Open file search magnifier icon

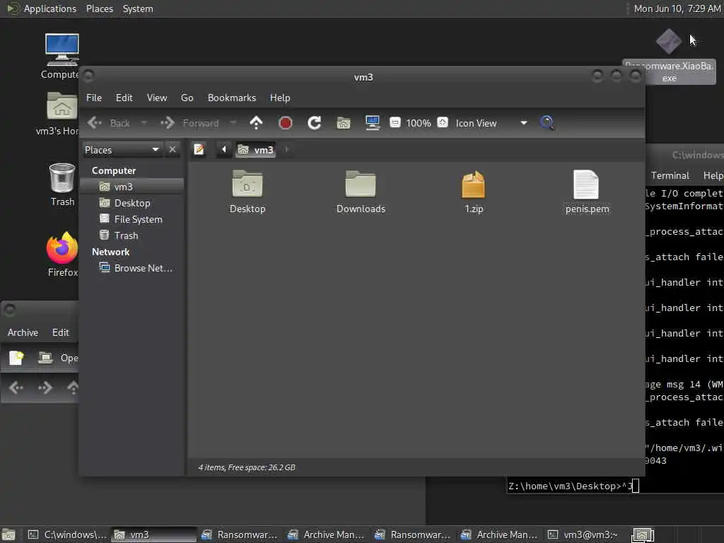[x=547, y=123]
